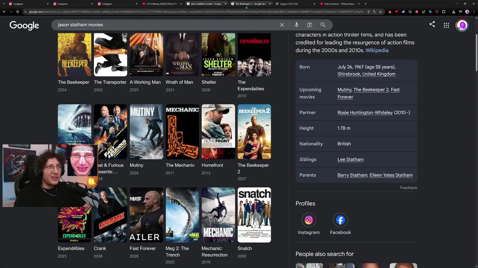Start voice search with the microphone icon
Image resolution: width=478 pixels, height=268 pixels.
[x=297, y=25]
